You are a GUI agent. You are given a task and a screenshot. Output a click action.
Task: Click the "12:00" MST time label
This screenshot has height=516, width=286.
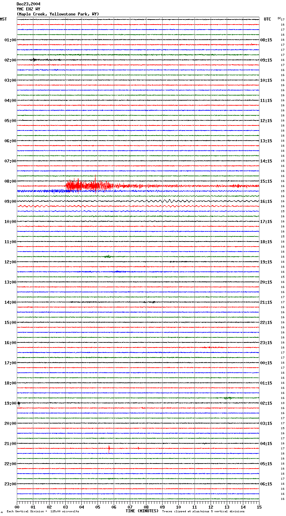point(10,262)
